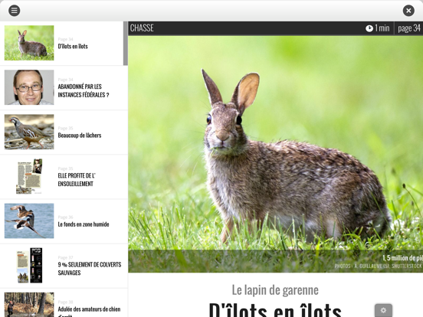The image size is (423, 317).
Task: Click the sidebar scrollbar handle
Action: coord(126,43)
